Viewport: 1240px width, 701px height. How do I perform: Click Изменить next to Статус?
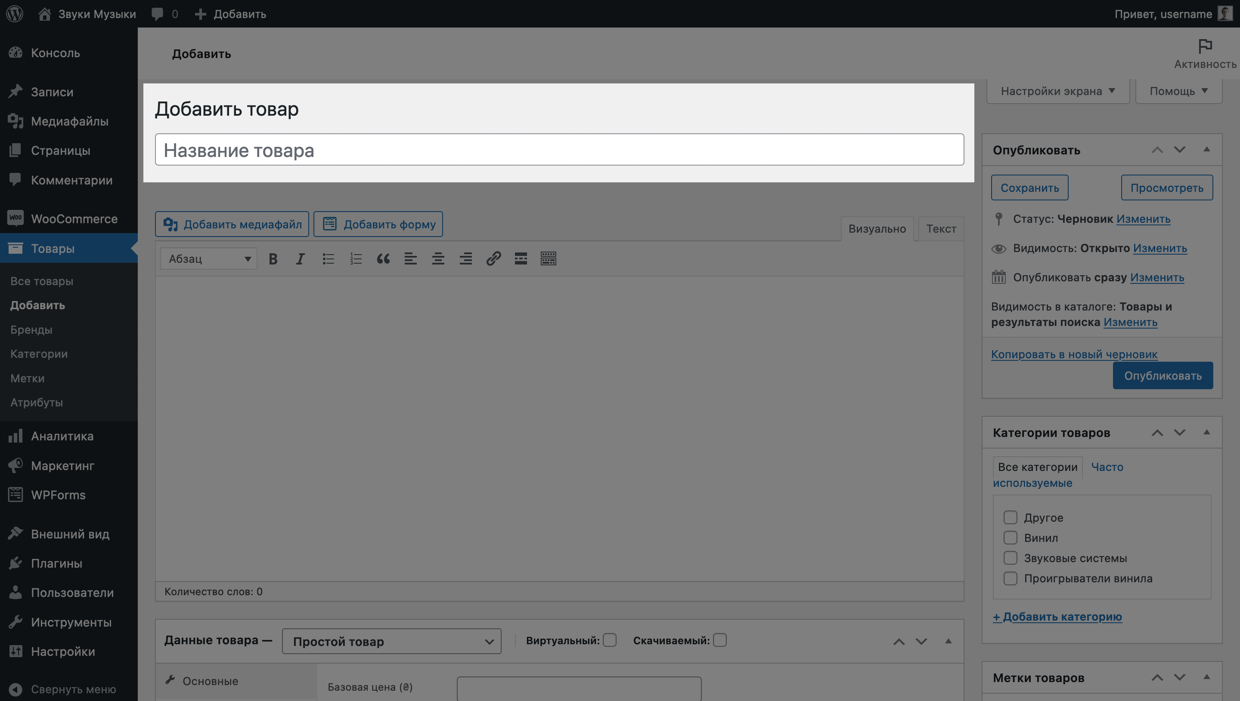point(1143,219)
